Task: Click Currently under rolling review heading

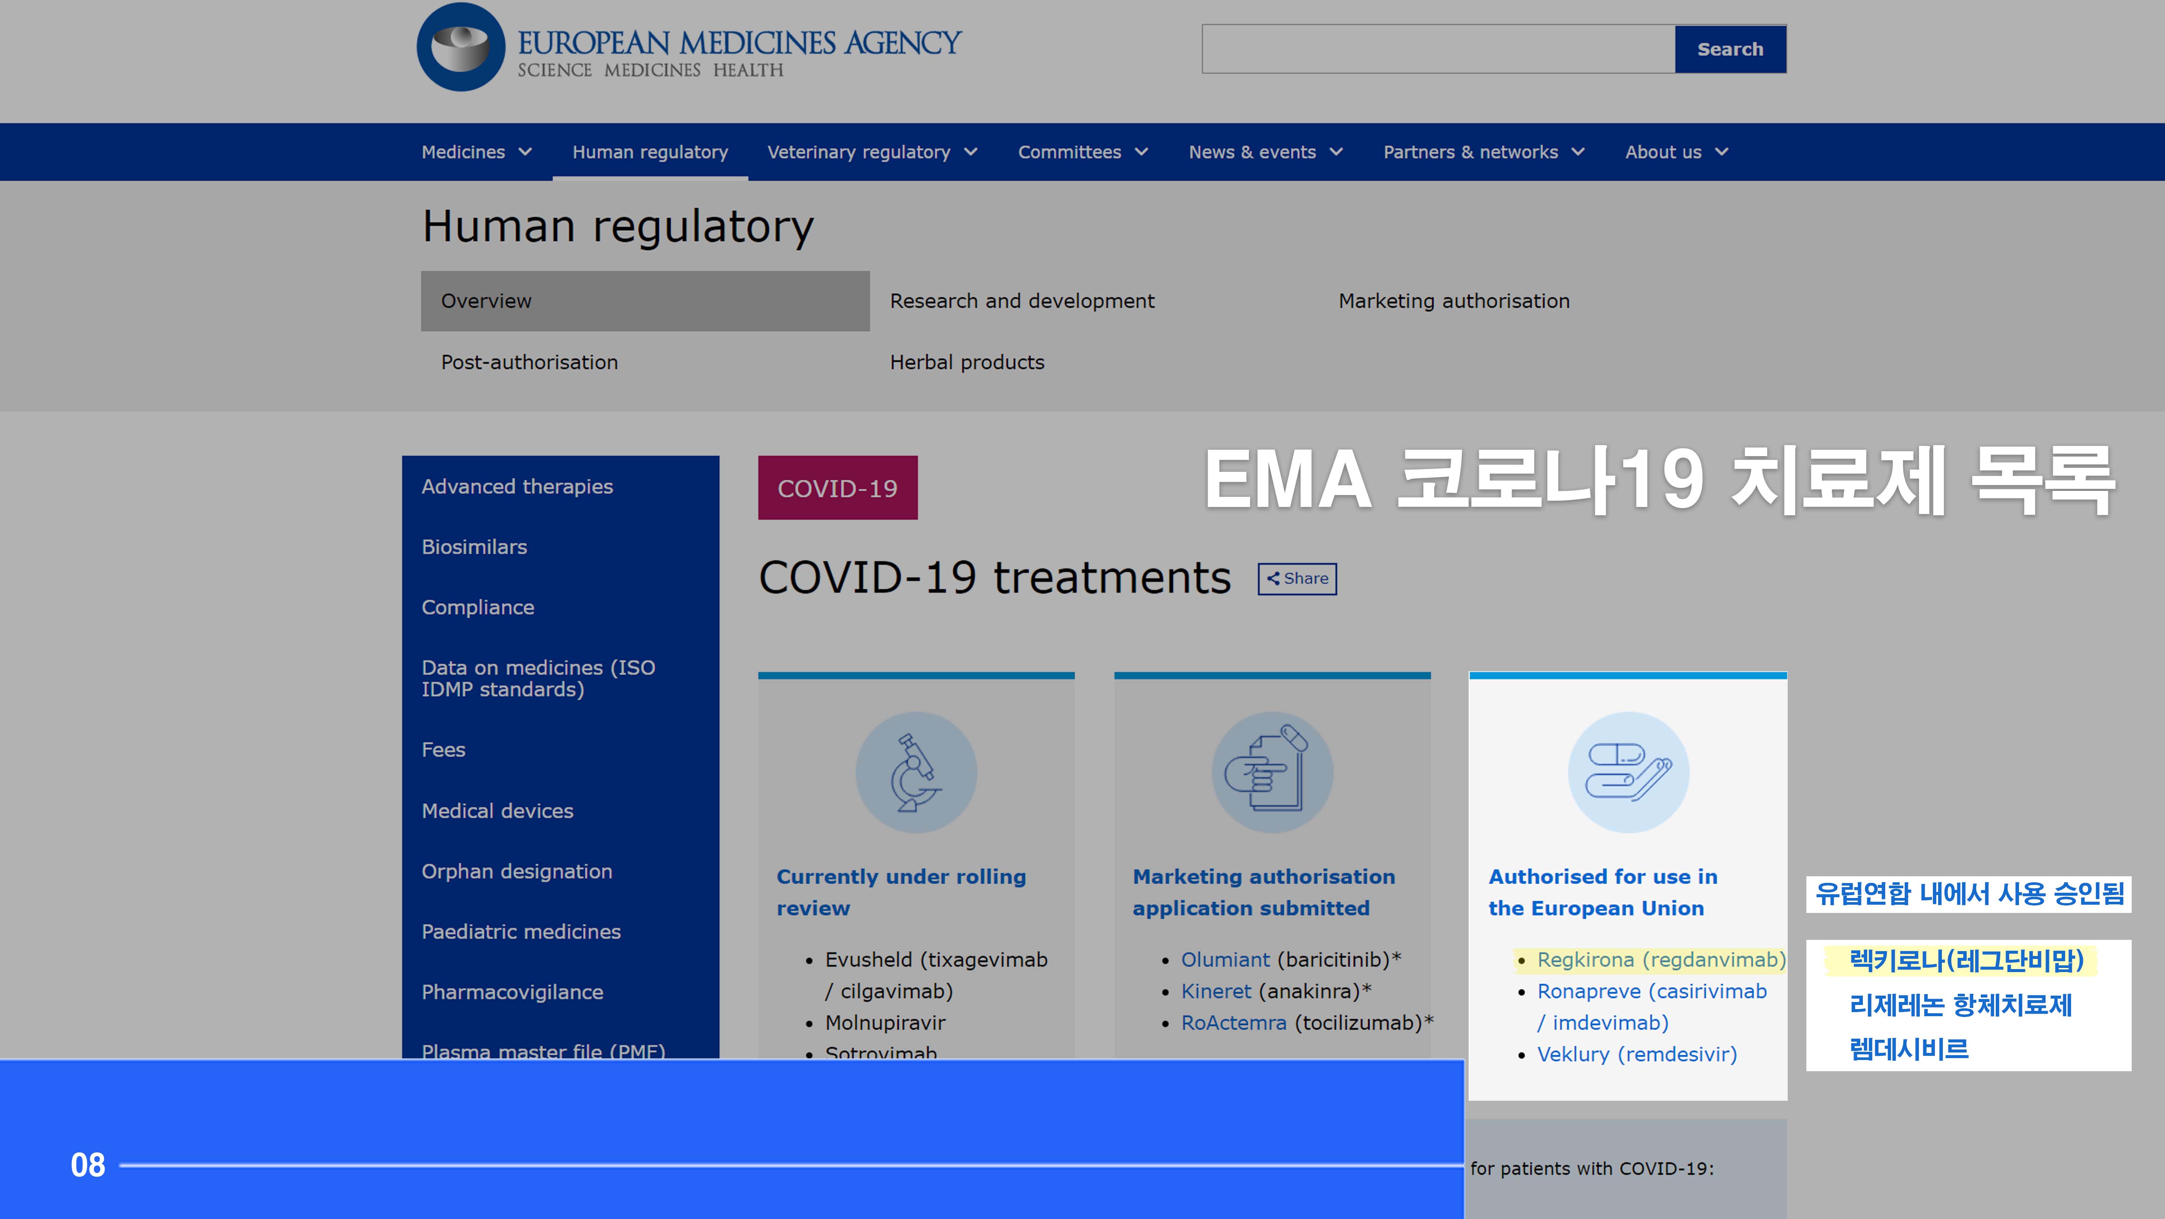Action: pyautogui.click(x=901, y=892)
